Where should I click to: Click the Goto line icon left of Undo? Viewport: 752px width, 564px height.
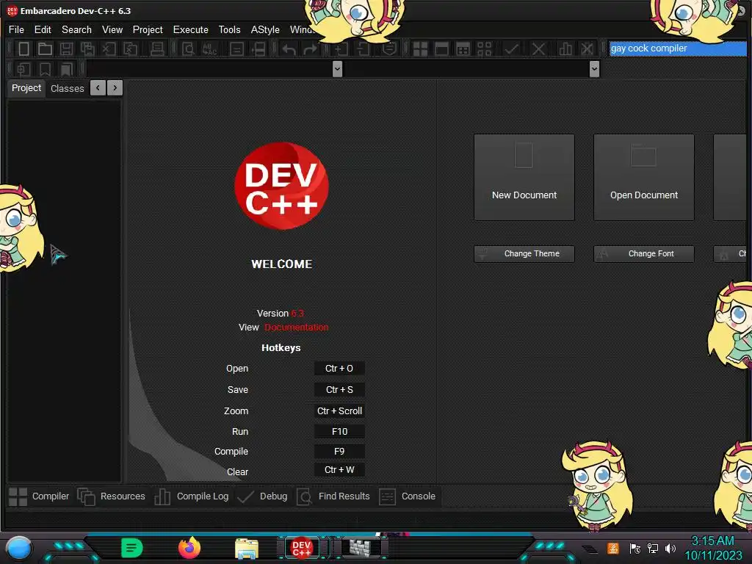pyautogui.click(x=259, y=49)
